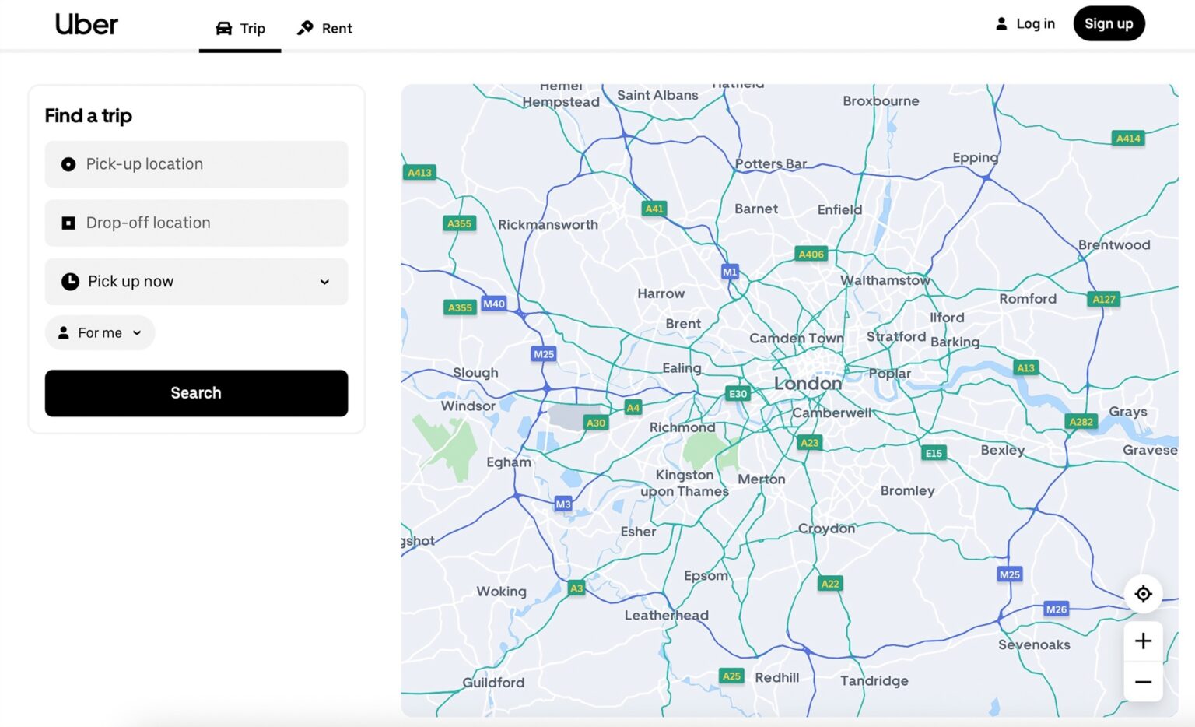
Task: Click the Sevenoaks label on map
Action: tap(1034, 644)
